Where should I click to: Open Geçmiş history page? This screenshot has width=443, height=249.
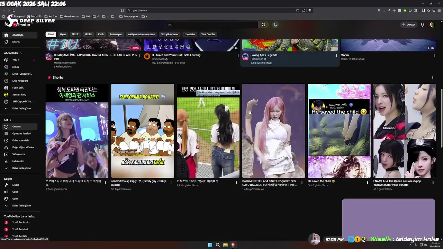pyautogui.click(x=20, y=127)
